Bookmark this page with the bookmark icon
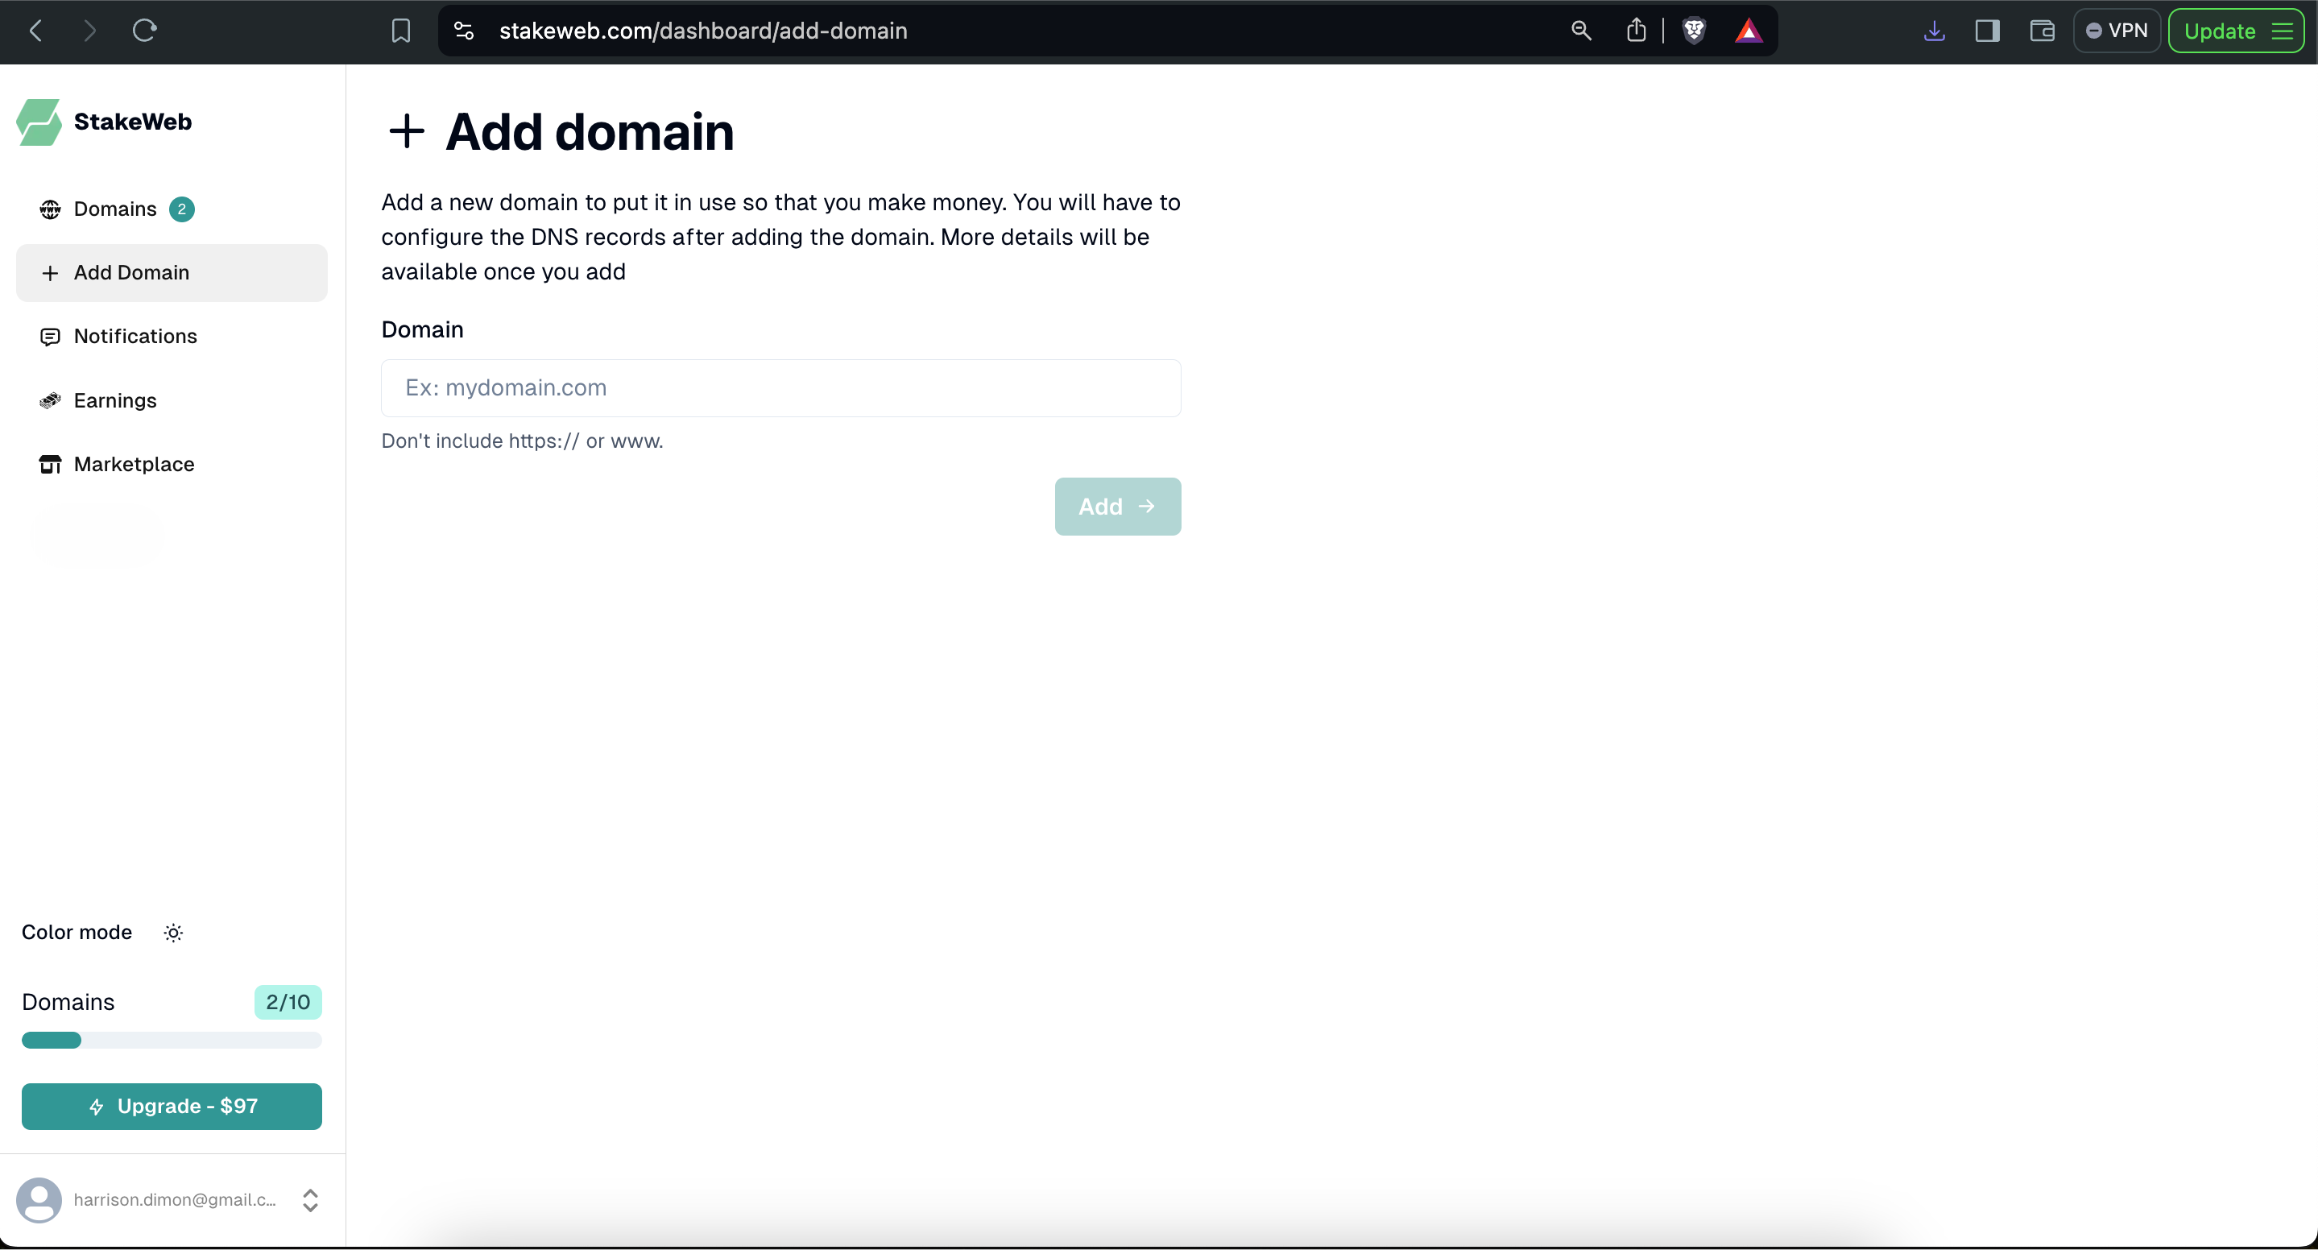The width and height of the screenshot is (2318, 1250). [x=401, y=31]
